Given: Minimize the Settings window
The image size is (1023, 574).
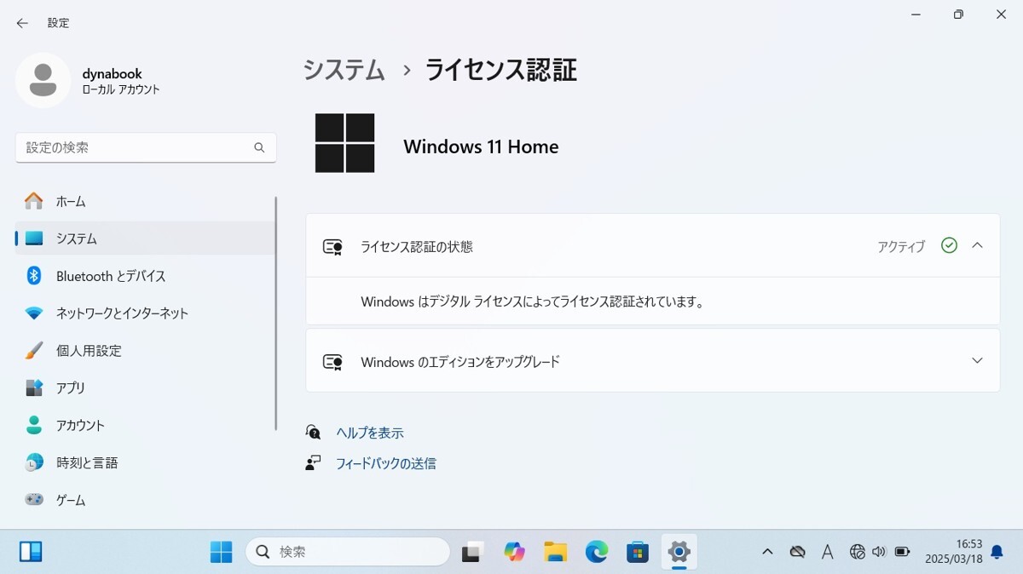Looking at the screenshot, I should point(916,14).
